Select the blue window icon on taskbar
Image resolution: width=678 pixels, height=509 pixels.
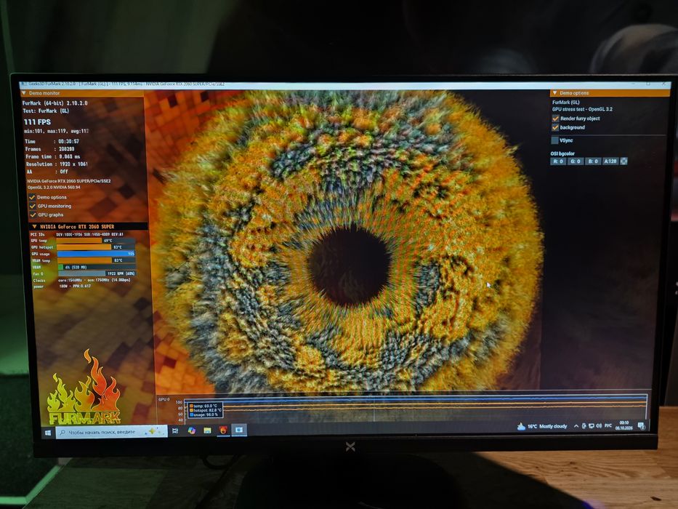(x=239, y=430)
